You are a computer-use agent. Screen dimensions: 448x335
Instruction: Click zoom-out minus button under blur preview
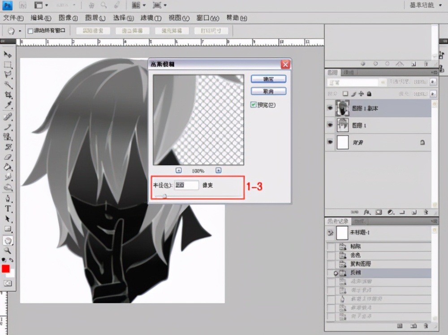click(x=178, y=170)
